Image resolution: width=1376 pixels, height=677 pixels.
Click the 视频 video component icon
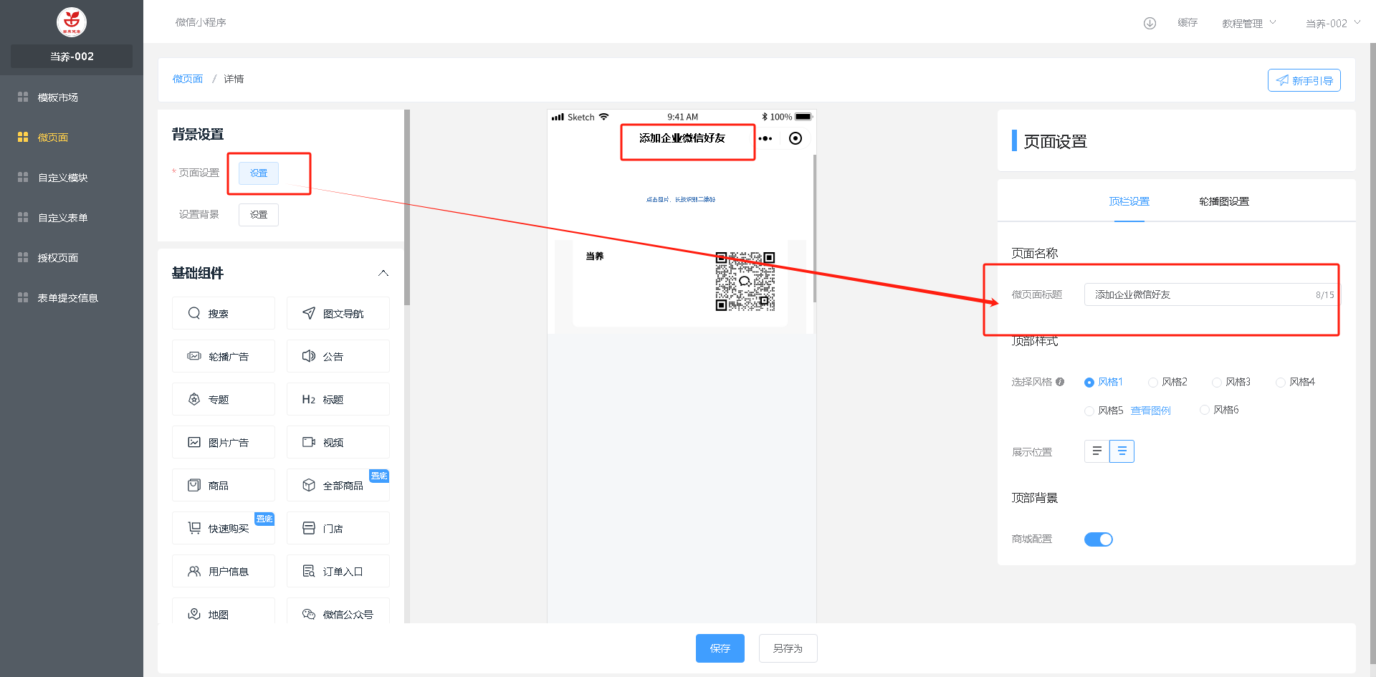pos(309,442)
